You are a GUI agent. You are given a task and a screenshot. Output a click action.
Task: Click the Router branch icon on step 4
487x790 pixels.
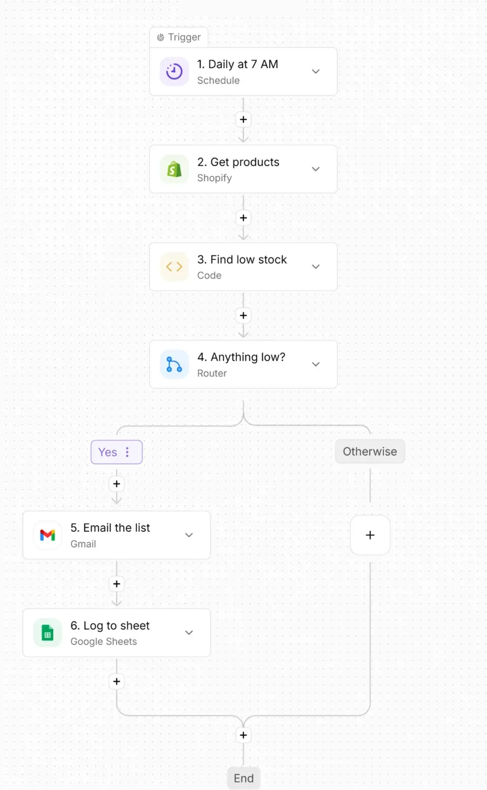coord(175,365)
